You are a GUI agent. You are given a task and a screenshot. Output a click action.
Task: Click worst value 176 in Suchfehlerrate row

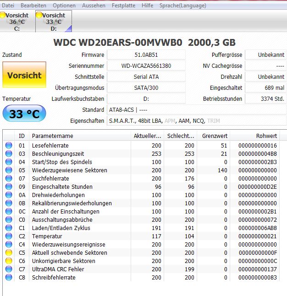(189, 179)
